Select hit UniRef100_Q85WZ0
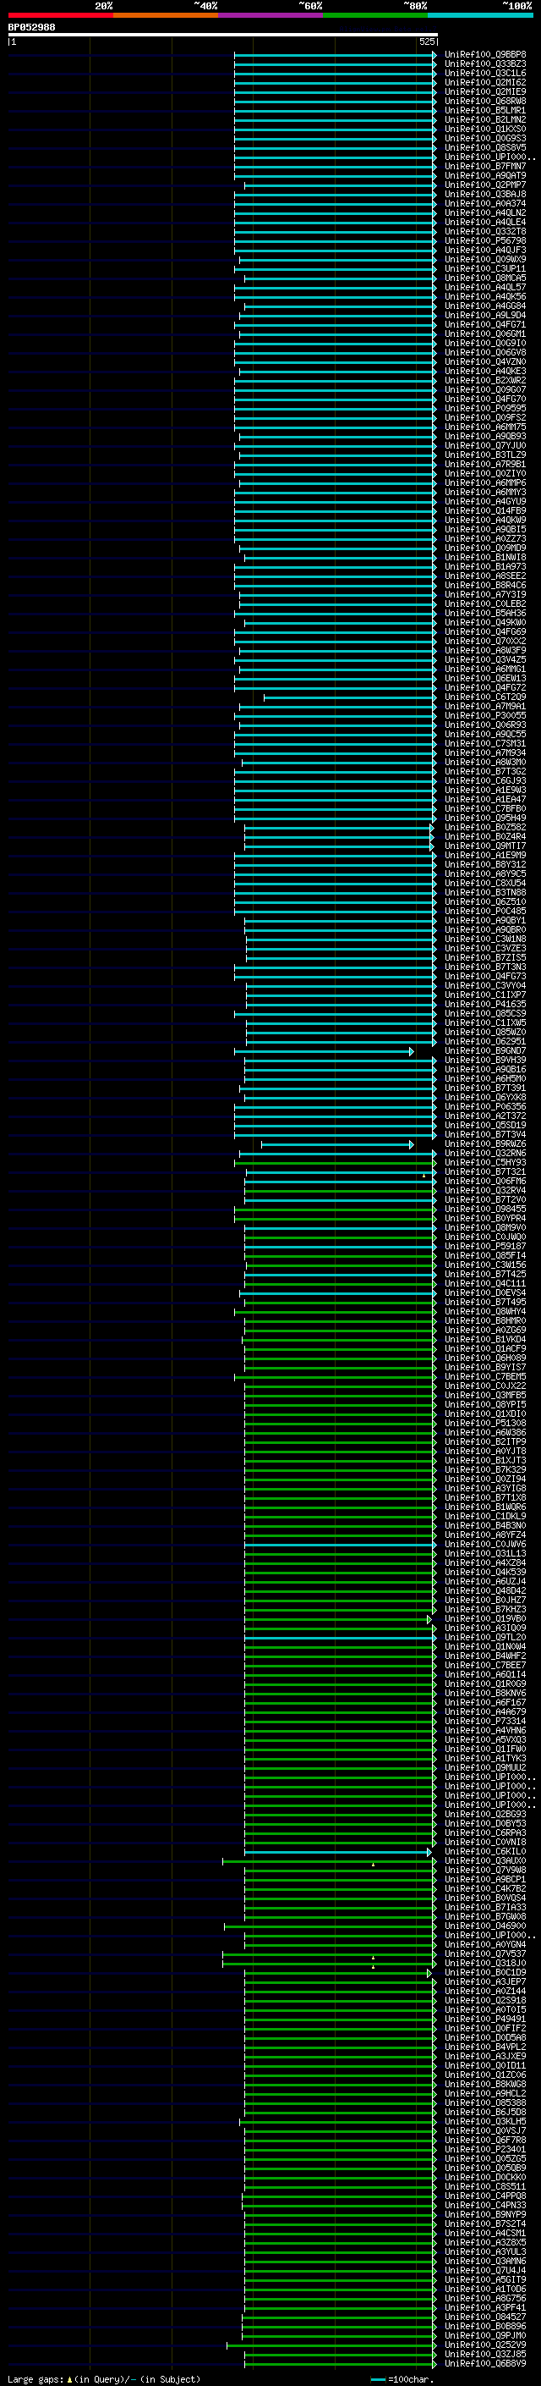541x2386 pixels. (484, 1032)
